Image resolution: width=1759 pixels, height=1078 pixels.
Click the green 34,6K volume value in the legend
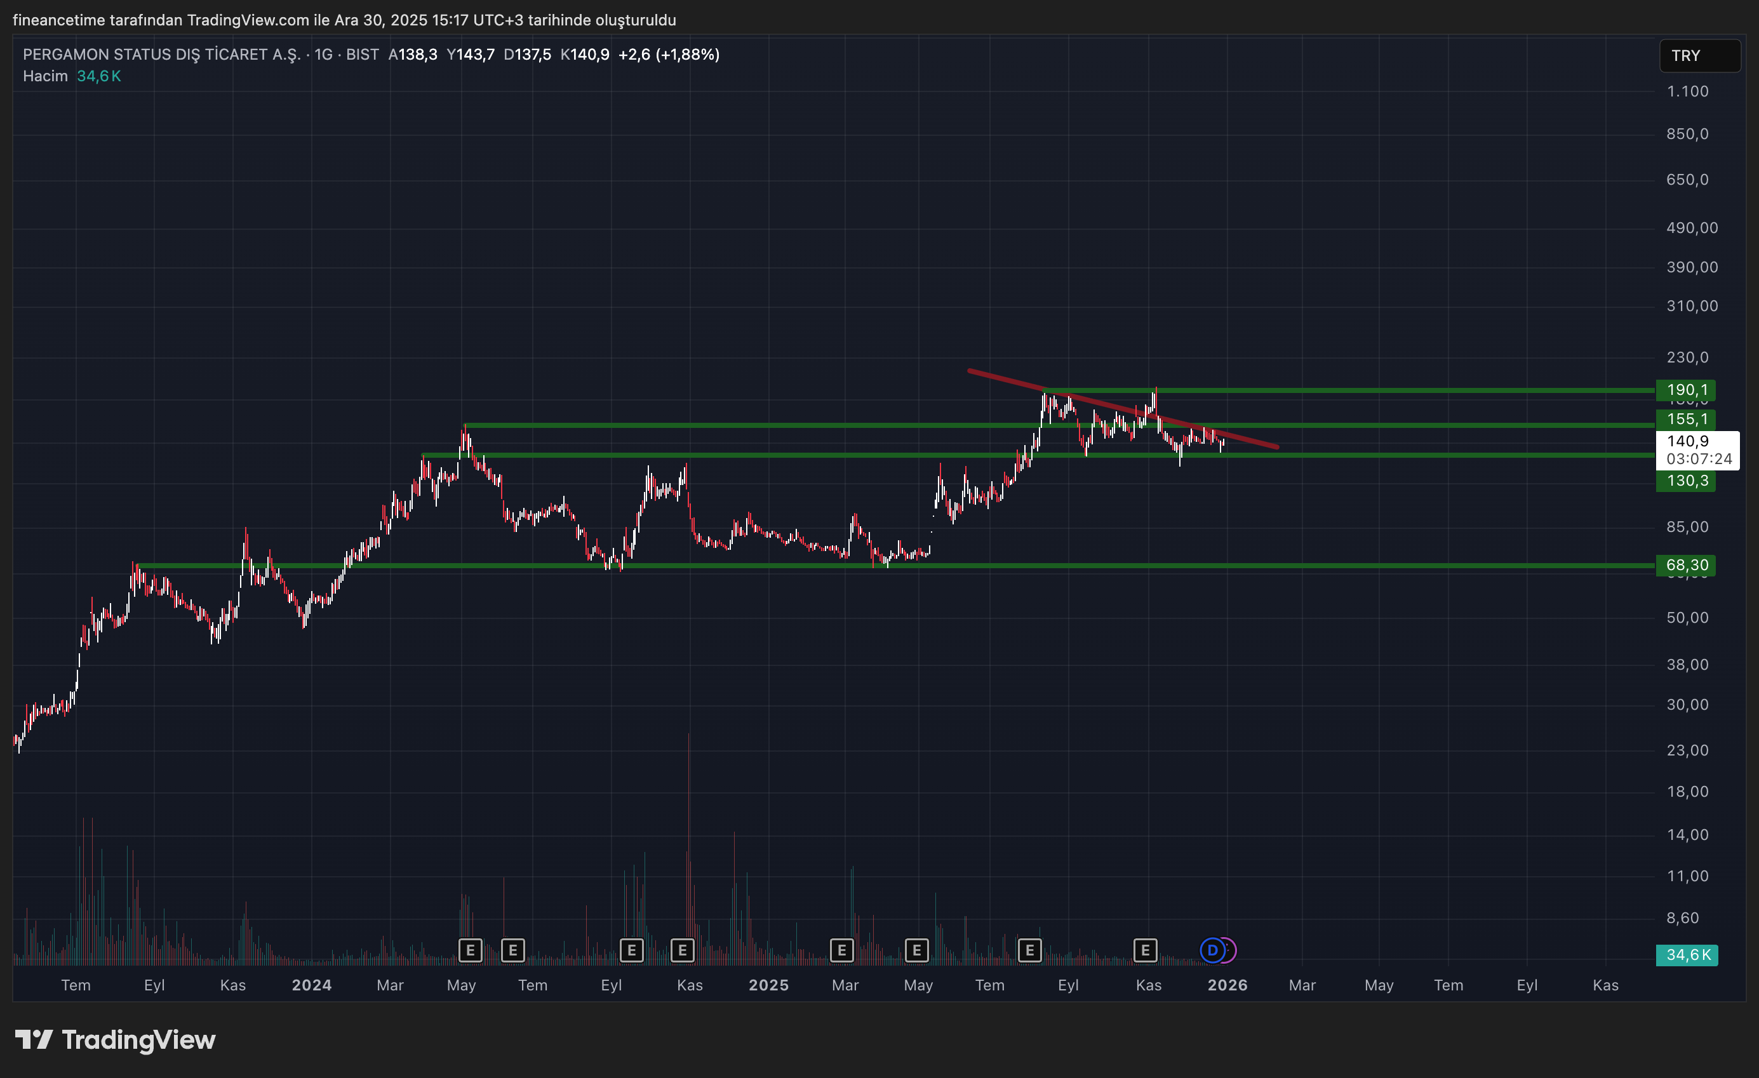(x=99, y=76)
